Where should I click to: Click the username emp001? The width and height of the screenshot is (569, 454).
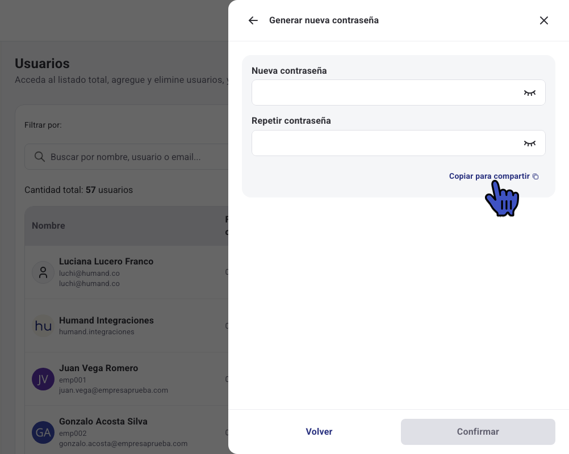tap(73, 380)
